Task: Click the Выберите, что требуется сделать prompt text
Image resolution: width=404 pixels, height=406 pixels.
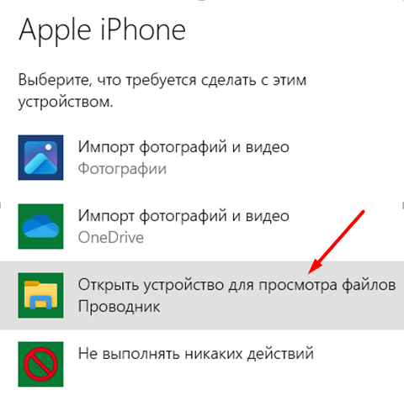Action: click(x=162, y=80)
